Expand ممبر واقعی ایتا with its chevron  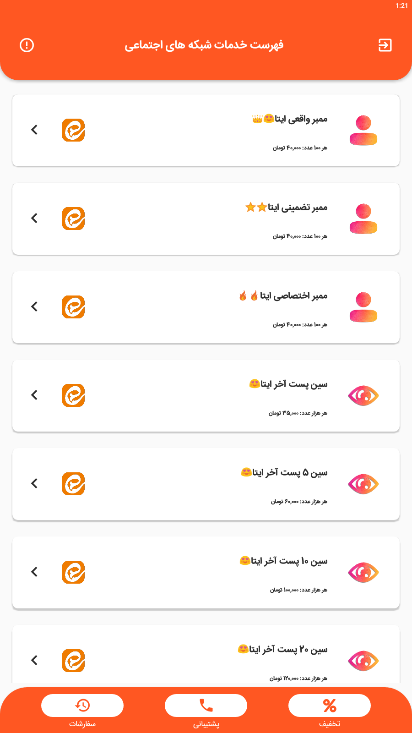pyautogui.click(x=34, y=130)
